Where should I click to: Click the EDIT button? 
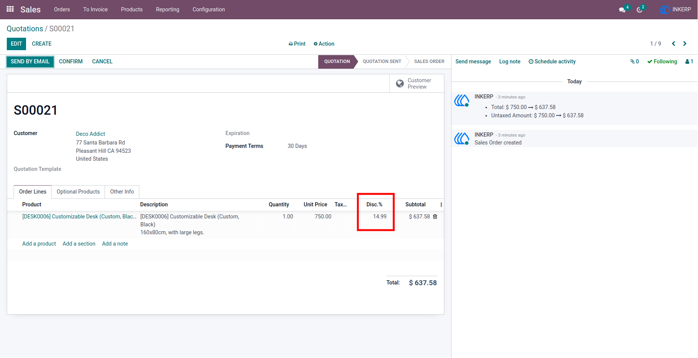point(16,44)
